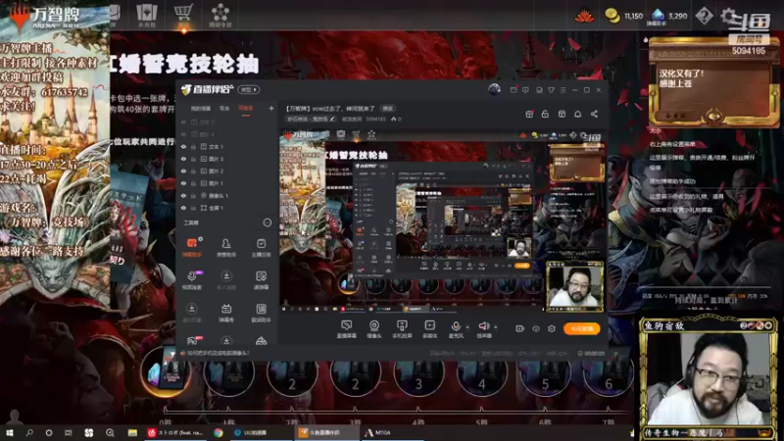Open MTG Arena settings gear
784x441 pixels.
pos(729,16)
